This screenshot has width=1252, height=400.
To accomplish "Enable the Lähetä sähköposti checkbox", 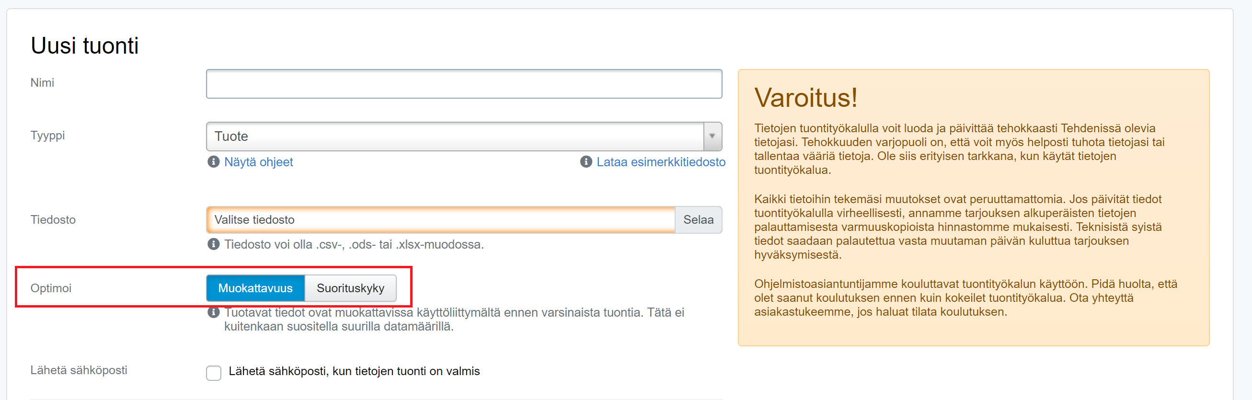I will (x=214, y=372).
